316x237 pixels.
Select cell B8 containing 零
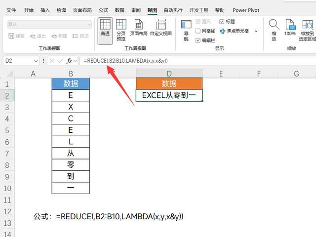(x=71, y=165)
